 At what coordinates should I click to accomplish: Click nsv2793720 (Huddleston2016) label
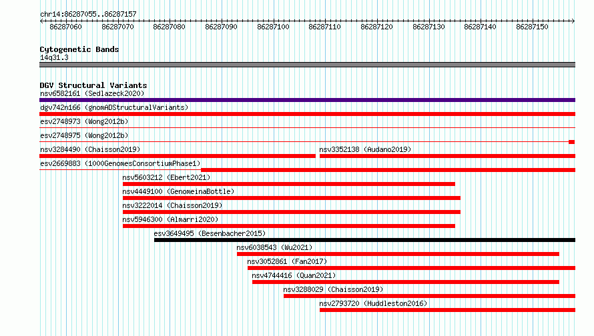(x=373, y=303)
